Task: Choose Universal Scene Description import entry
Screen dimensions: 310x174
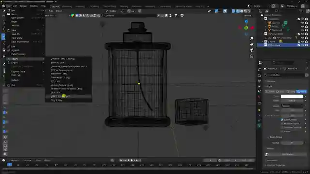Action: [68, 66]
